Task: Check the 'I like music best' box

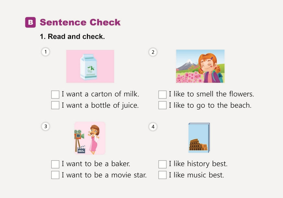Action: [162, 175]
